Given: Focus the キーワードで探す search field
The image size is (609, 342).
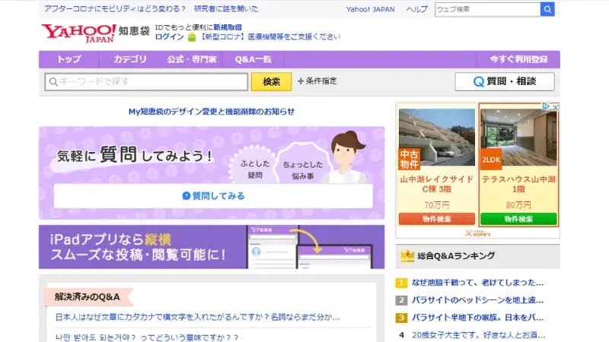Looking at the screenshot, I should pos(146,81).
